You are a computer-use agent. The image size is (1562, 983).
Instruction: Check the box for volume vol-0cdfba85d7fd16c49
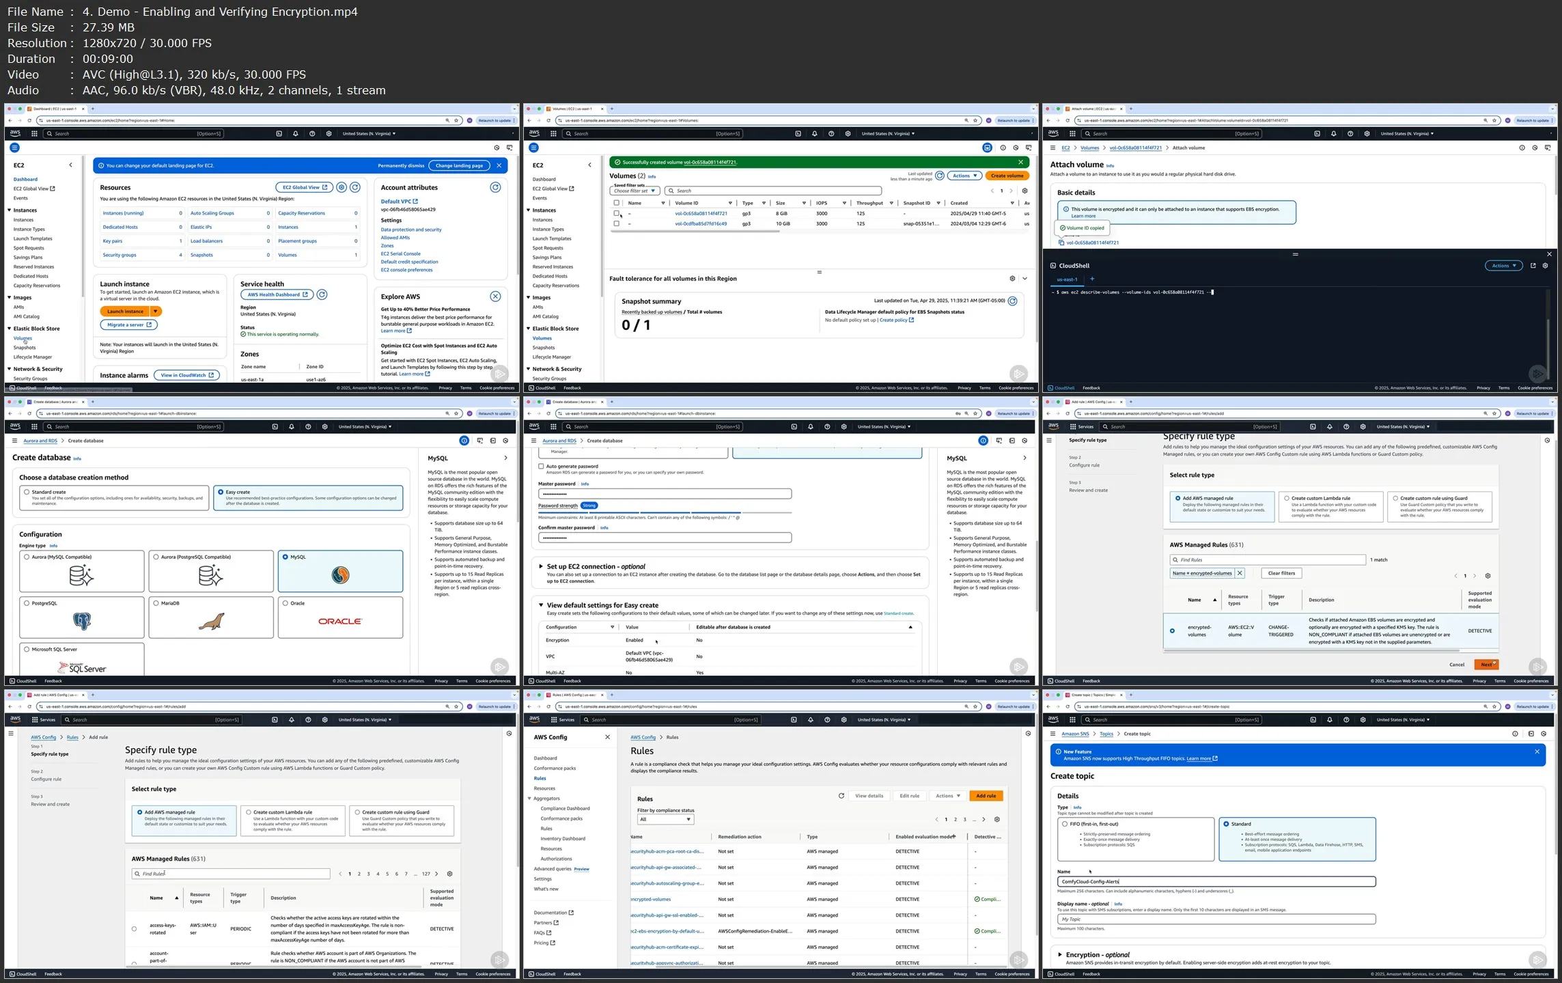(x=617, y=223)
